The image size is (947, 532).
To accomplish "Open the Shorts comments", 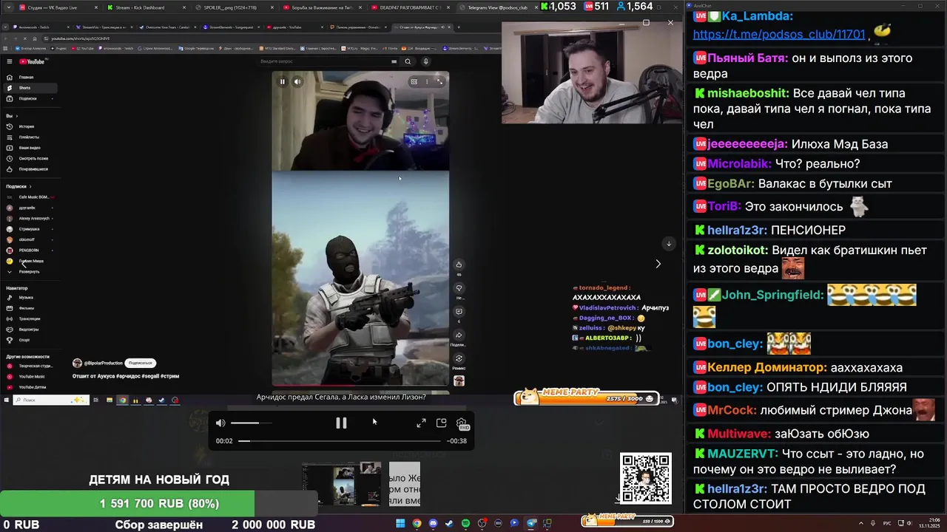I will pos(459,312).
